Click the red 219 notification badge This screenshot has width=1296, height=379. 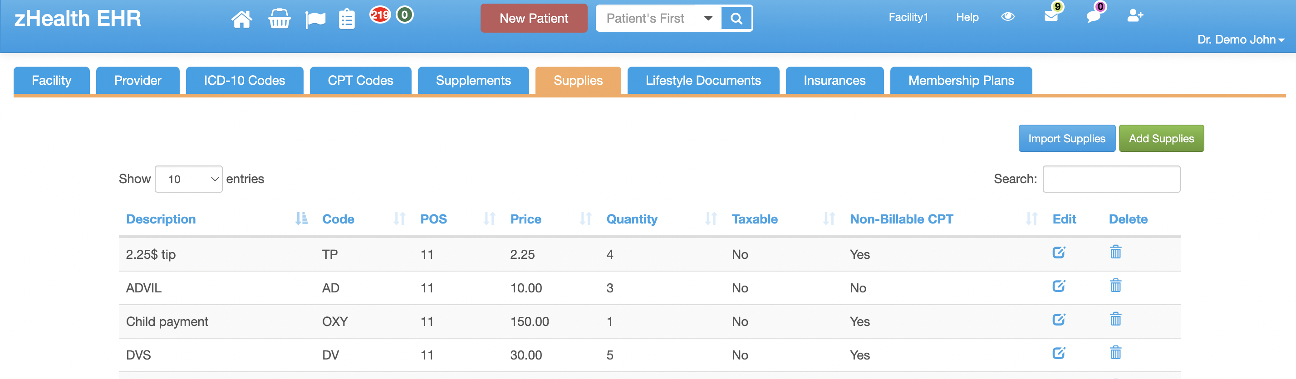point(380,15)
